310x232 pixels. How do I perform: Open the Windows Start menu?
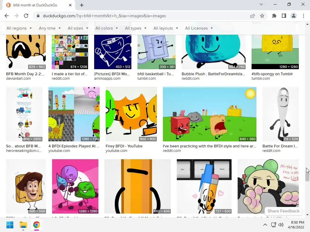coord(10,225)
